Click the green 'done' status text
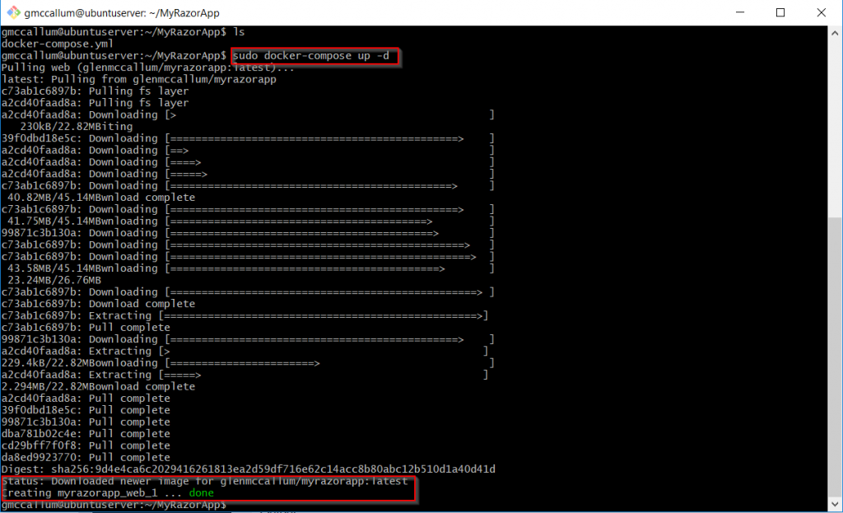Viewport: 843px width, 513px height. [201, 493]
